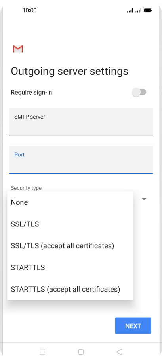Tap the Security type label
This screenshot has height=362, width=162.
[x=26, y=188]
